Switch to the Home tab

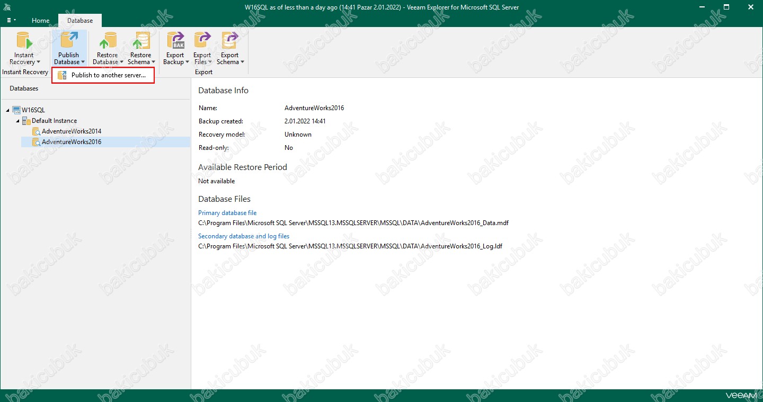(x=40, y=21)
